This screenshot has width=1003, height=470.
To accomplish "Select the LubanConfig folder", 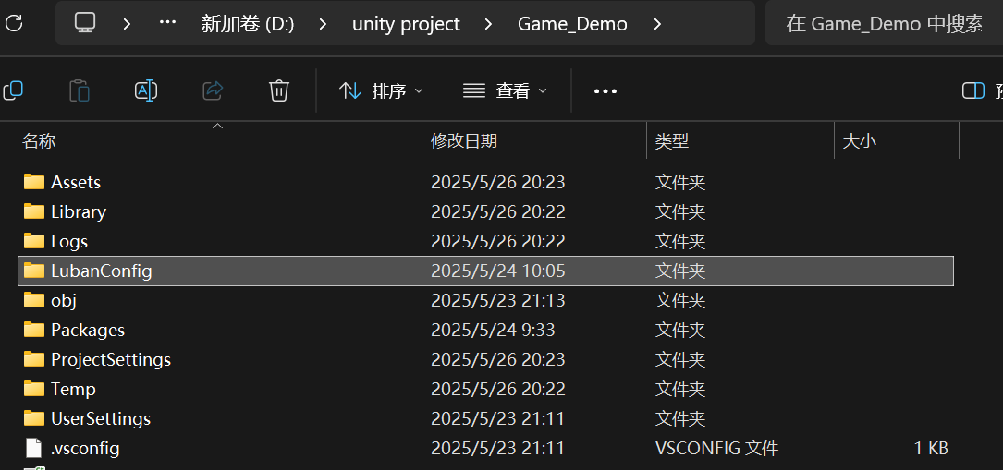I will click(101, 271).
